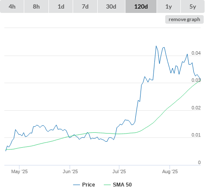Click the remove graph button
The height and width of the screenshot is (196, 205).
(184, 19)
